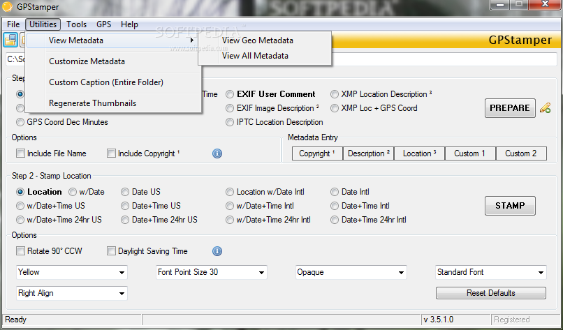563x330 pixels.
Task: Click the Custom 1 metadata button
Action: point(470,153)
